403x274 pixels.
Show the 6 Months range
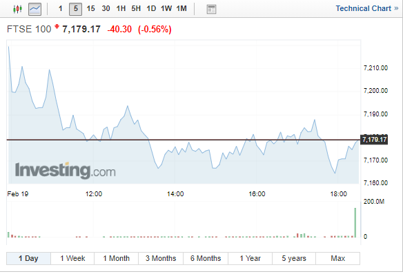[x=206, y=258]
